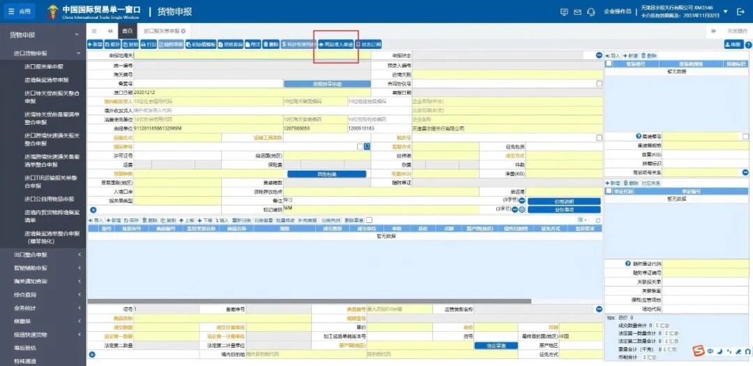
Task: Click the 申报 submit button at top right
Action: click(733, 45)
